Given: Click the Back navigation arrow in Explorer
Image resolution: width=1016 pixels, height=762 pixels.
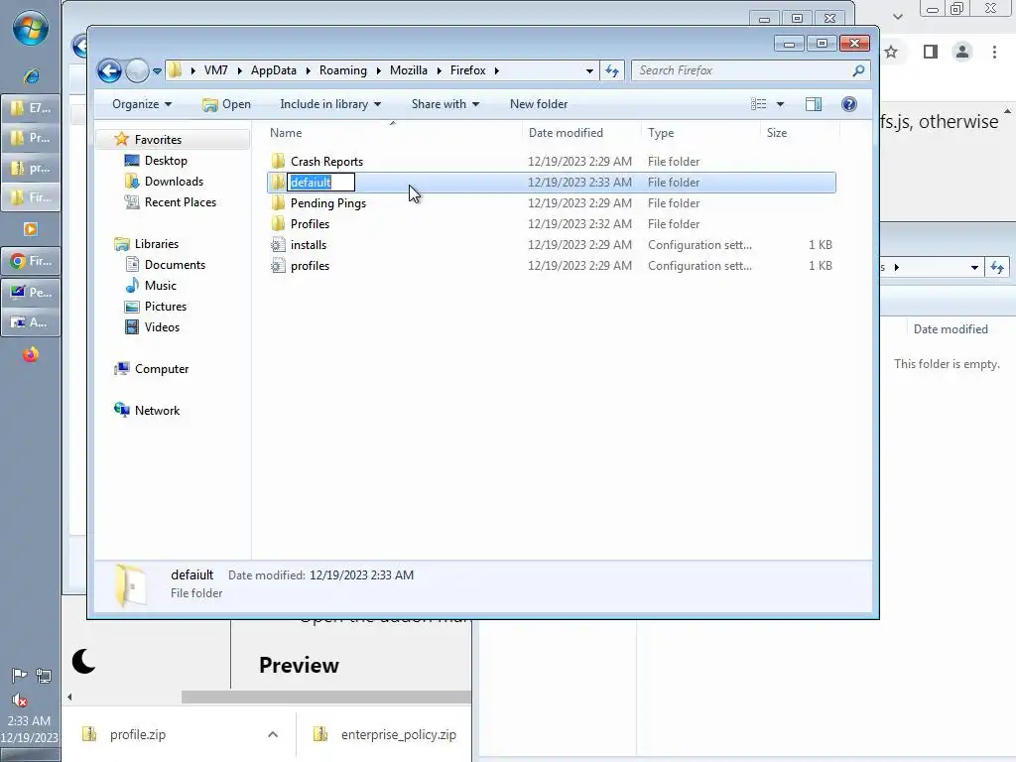Looking at the screenshot, I should point(109,70).
